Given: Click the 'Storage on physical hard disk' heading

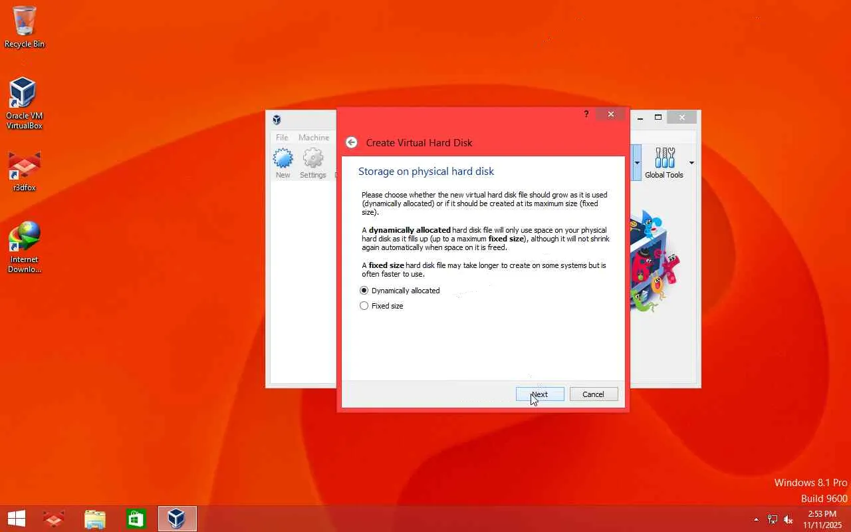Looking at the screenshot, I should (x=426, y=172).
